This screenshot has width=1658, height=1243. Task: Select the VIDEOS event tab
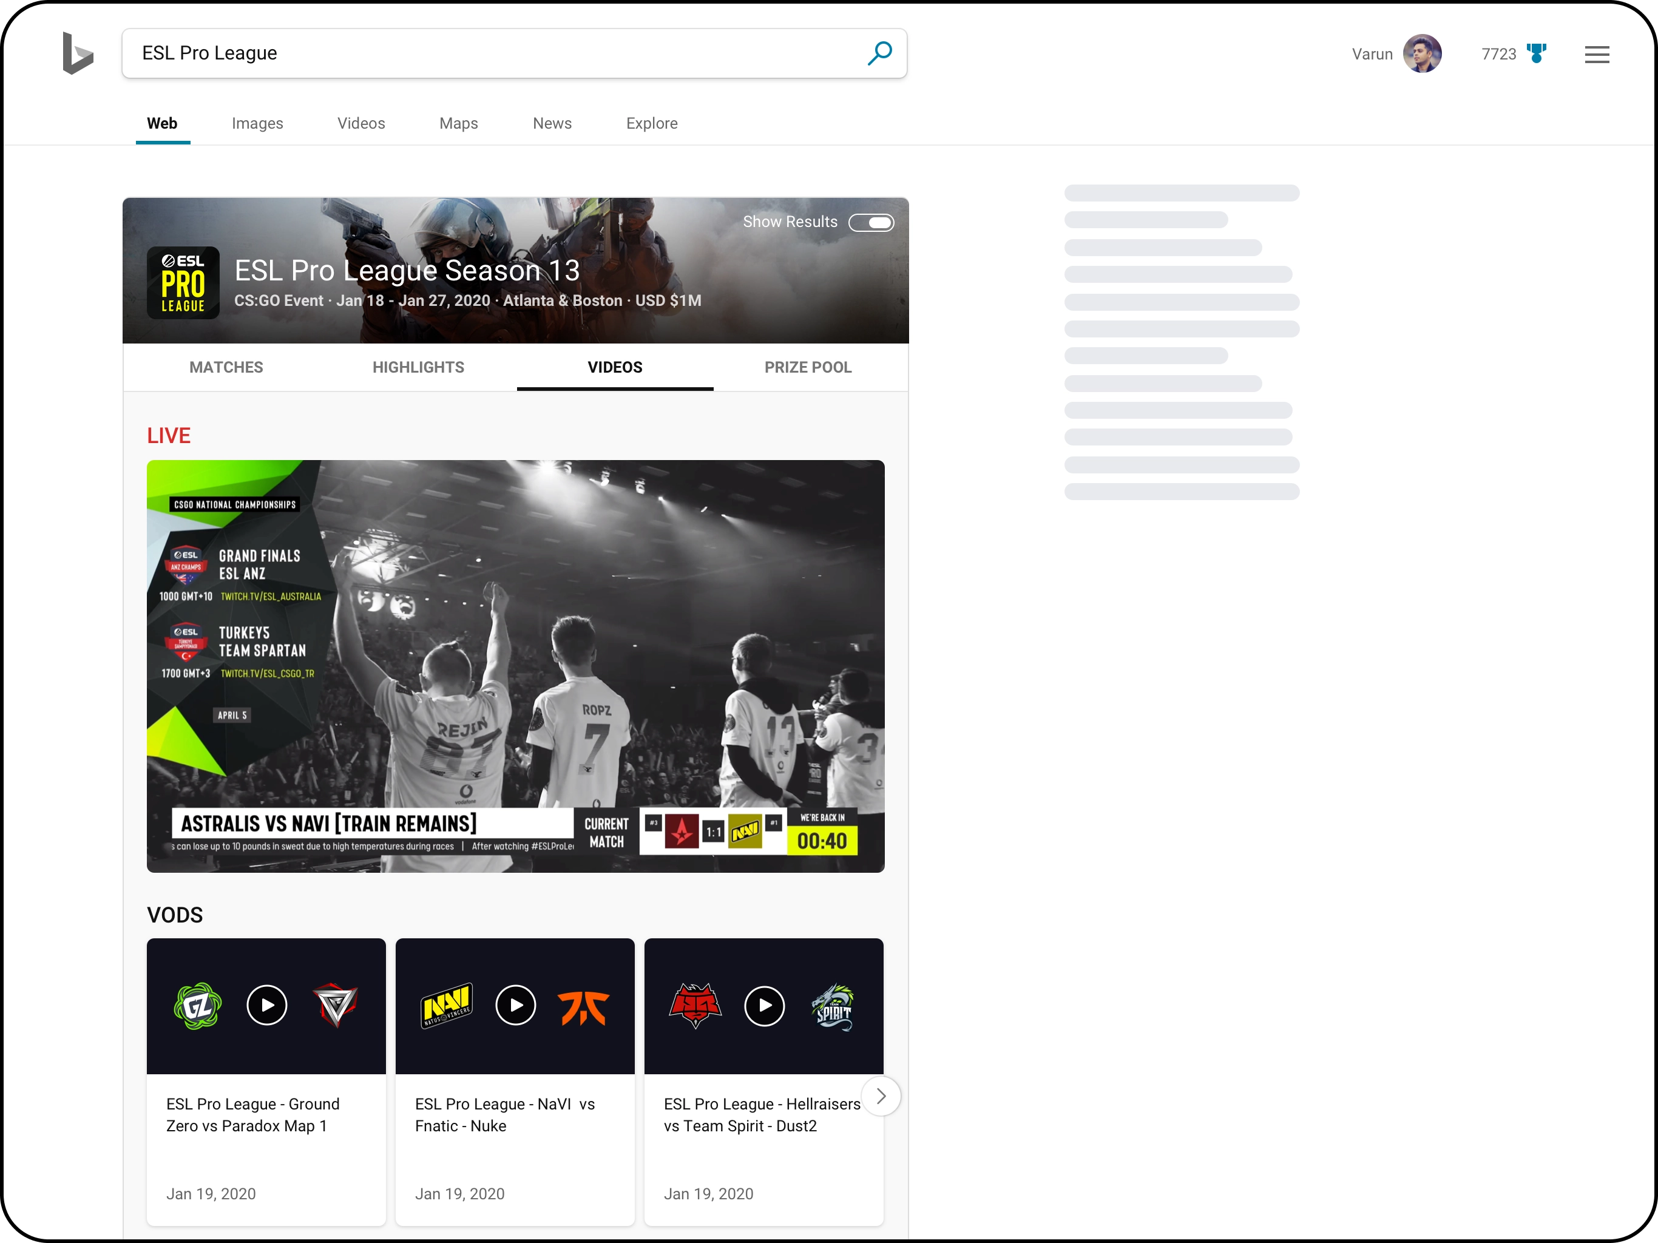coord(615,367)
